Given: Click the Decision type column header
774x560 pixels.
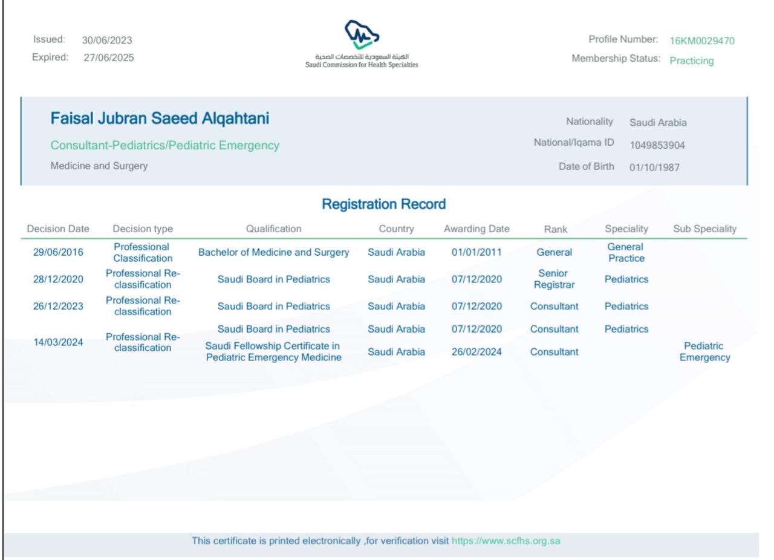Looking at the screenshot, I should click(x=143, y=229).
